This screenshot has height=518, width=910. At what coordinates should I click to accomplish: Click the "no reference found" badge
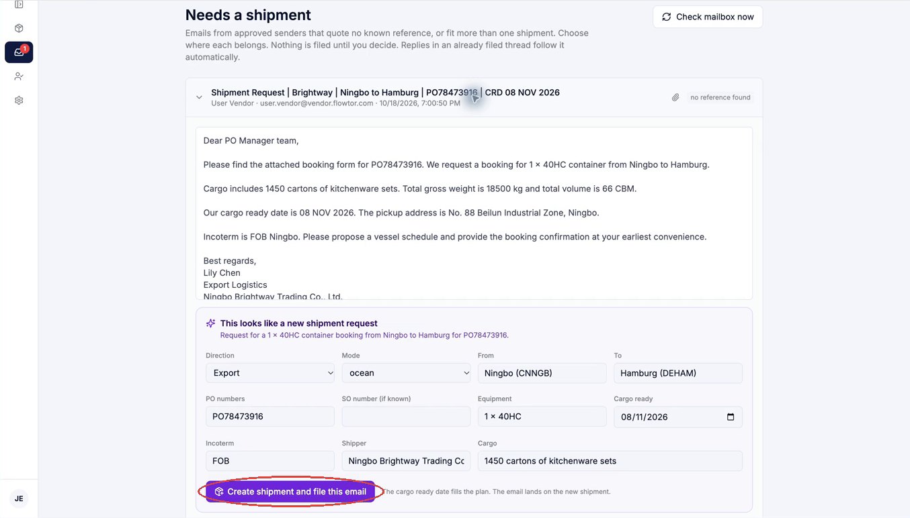point(720,97)
